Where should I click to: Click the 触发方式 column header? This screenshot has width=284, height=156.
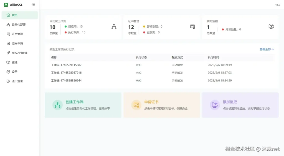177,57
